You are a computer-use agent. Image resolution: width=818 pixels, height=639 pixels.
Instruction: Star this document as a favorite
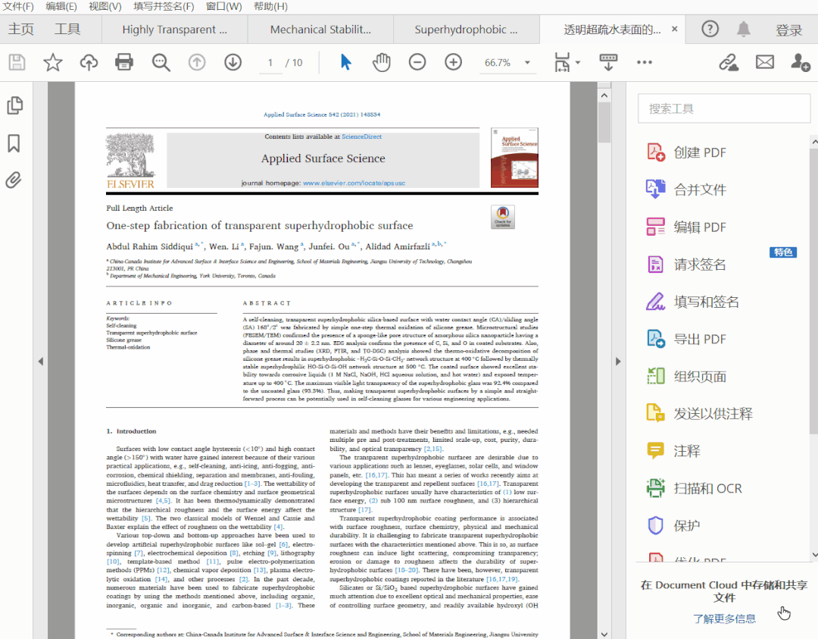coord(53,63)
